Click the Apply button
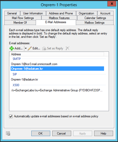 (83, 133)
